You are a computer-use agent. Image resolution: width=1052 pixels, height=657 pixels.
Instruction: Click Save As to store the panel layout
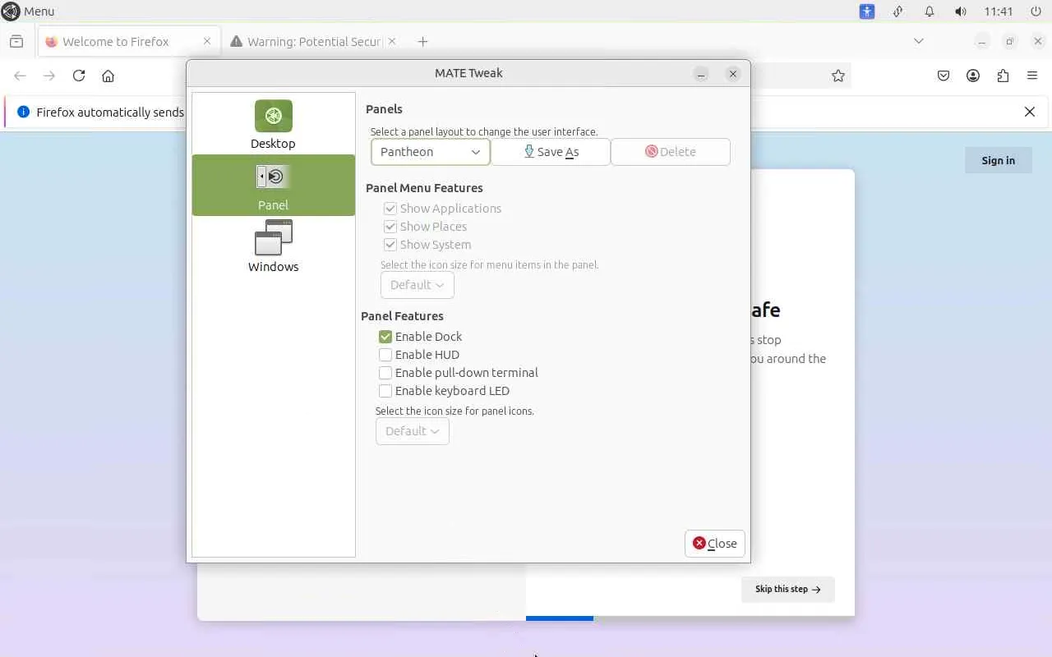pos(551,152)
